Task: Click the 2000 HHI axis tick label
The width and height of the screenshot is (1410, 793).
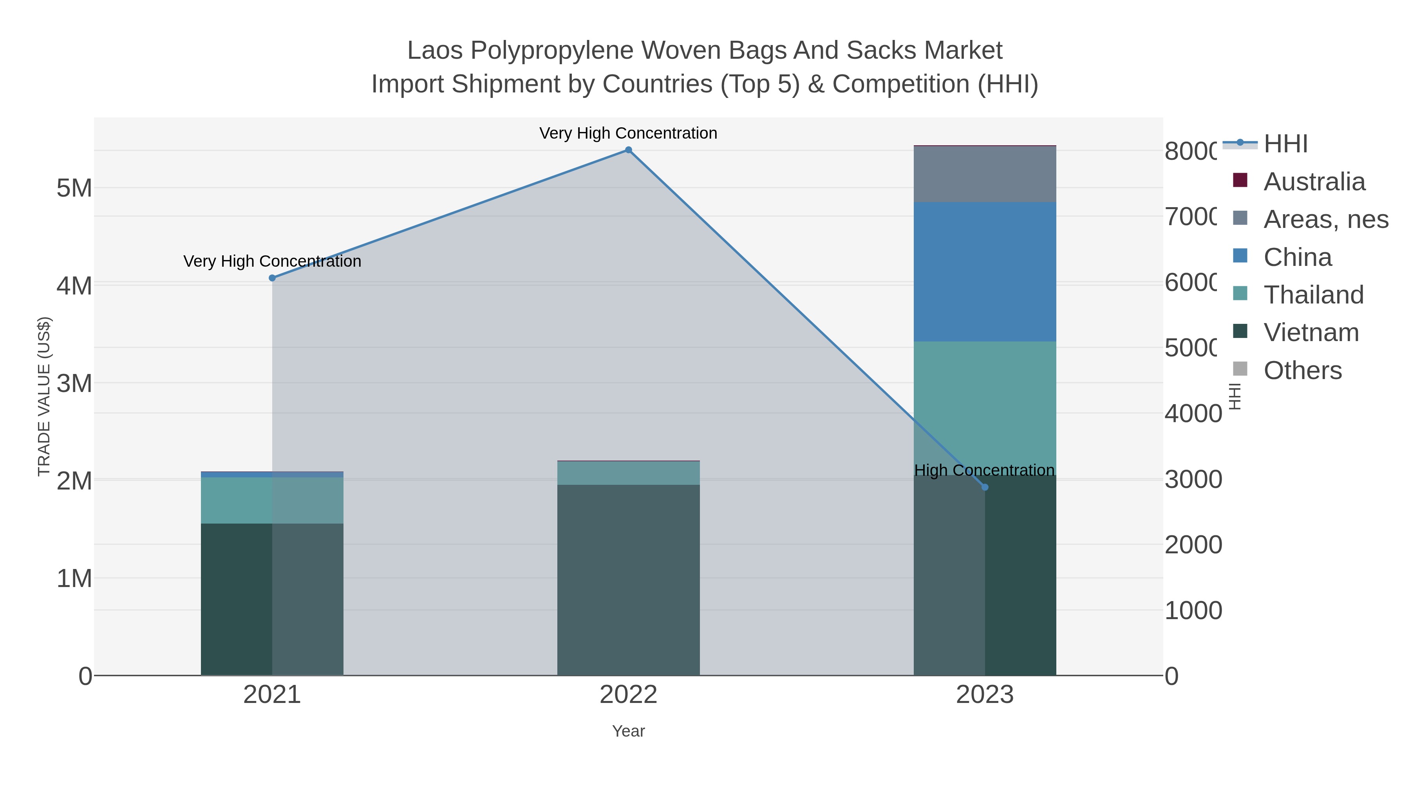Action: (1193, 545)
